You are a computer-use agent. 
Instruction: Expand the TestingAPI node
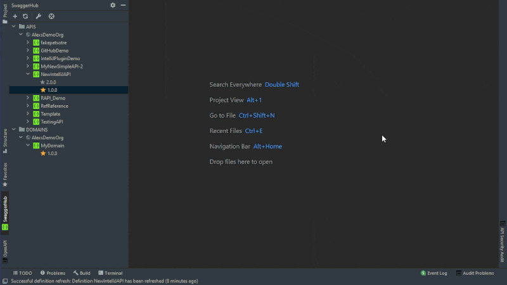(28, 122)
